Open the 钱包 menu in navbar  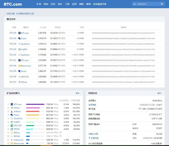click(46, 4)
